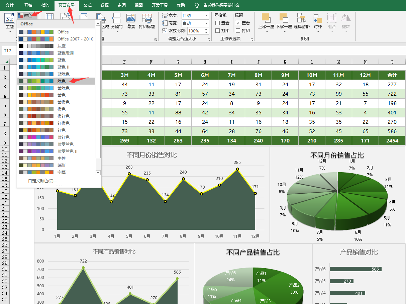Viewport: 406px width, 304px height.
Task: Select the 黄绿色 color scheme
Action: (x=57, y=88)
